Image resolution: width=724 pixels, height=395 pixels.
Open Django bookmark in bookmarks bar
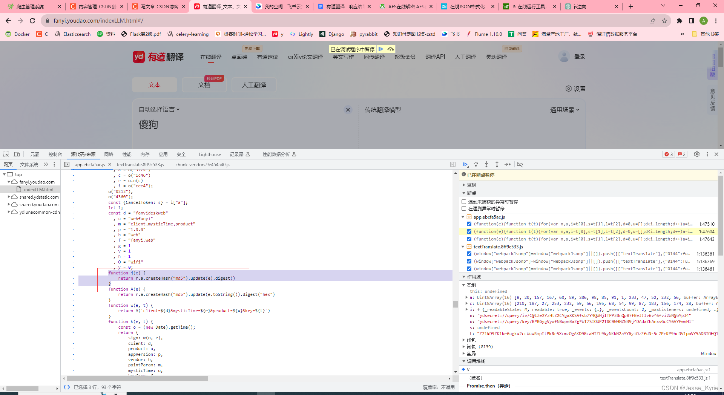coord(332,34)
